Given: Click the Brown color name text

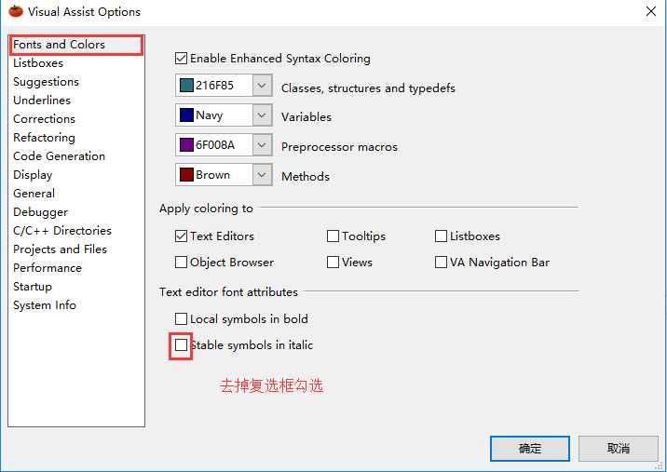Looking at the screenshot, I should coord(212,175).
